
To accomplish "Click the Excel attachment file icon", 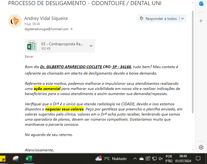I will (x=32, y=46).
